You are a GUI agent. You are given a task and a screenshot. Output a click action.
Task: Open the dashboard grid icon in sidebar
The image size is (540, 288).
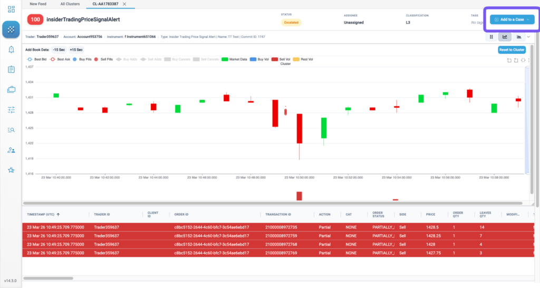coord(11,9)
